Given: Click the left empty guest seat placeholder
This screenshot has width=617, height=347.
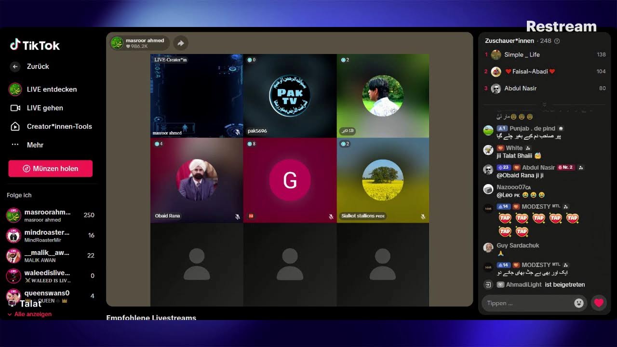Looking at the screenshot, I should [197, 264].
